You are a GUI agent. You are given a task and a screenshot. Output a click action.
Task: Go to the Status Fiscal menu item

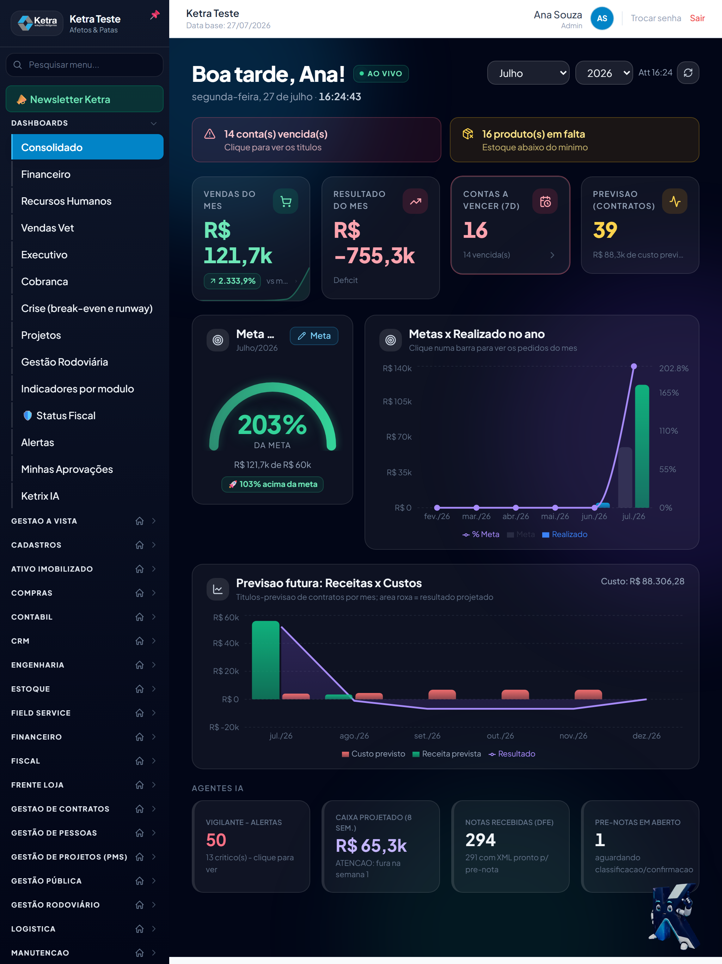click(x=87, y=416)
